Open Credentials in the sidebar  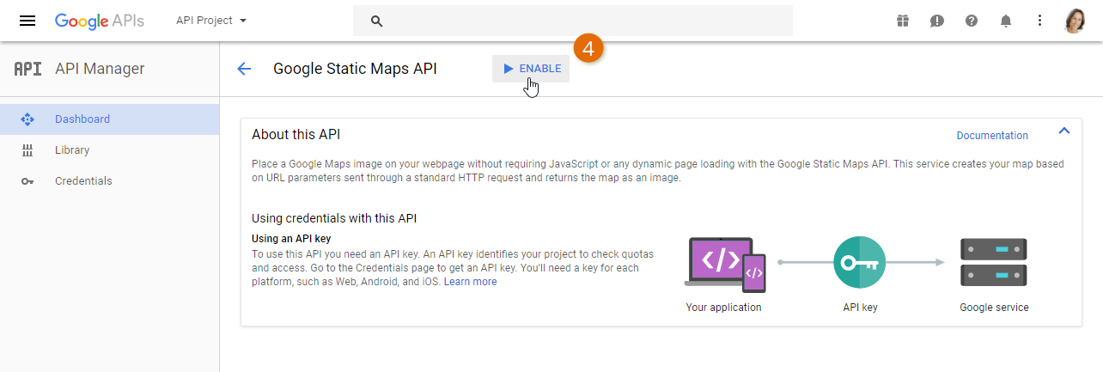pos(110,181)
